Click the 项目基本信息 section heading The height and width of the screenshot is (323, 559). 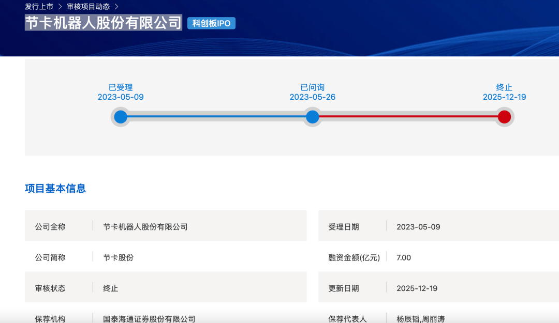55,189
